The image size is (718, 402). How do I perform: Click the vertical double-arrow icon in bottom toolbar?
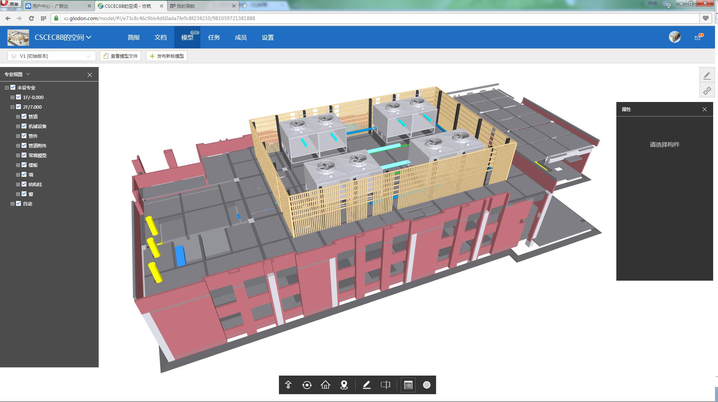coord(288,385)
